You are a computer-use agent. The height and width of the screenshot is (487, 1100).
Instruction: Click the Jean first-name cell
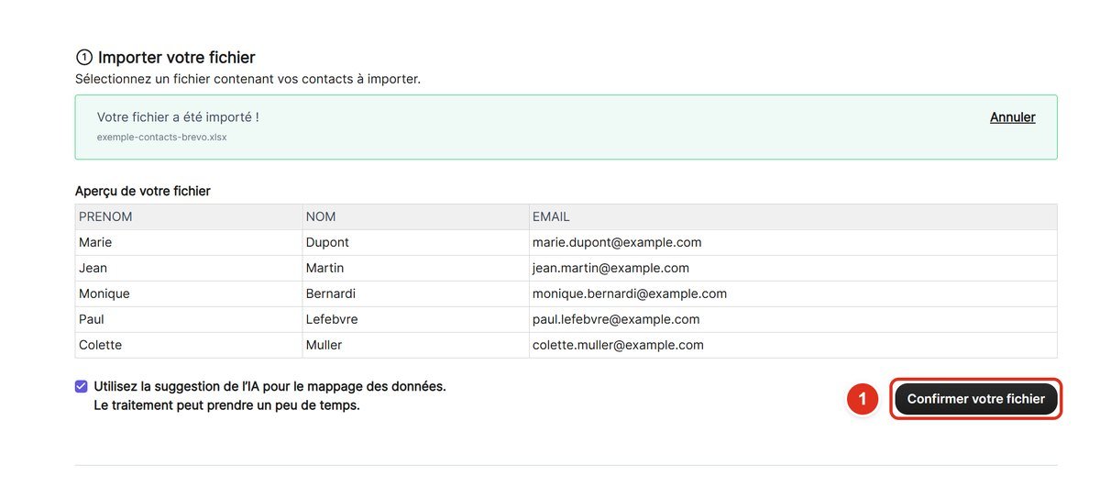(189, 269)
